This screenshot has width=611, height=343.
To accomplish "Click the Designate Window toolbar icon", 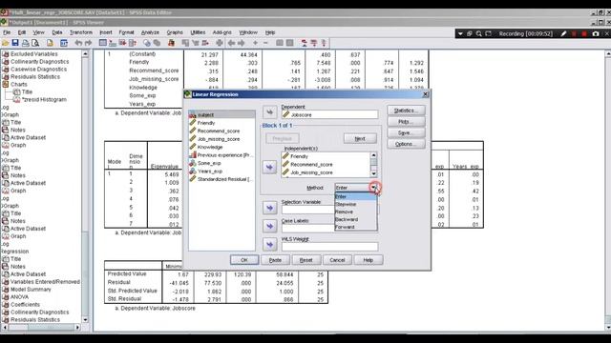I will 220,43.
